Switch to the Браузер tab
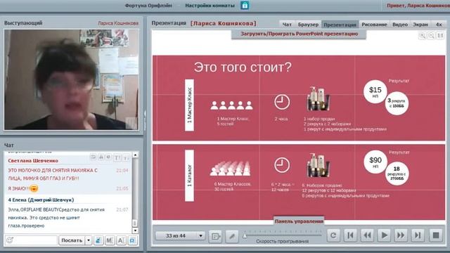Image resolution: width=450 pixels, height=253 pixels. [x=308, y=25]
